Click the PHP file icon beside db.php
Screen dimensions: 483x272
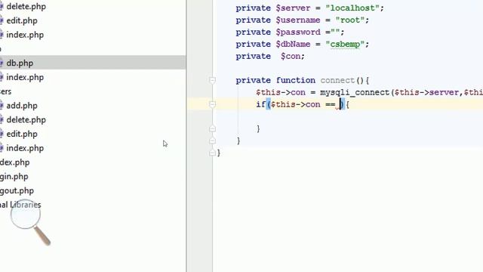tap(2, 63)
